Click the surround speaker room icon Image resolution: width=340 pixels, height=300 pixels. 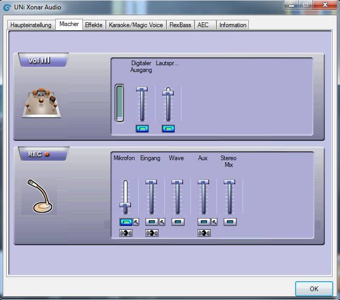42,103
